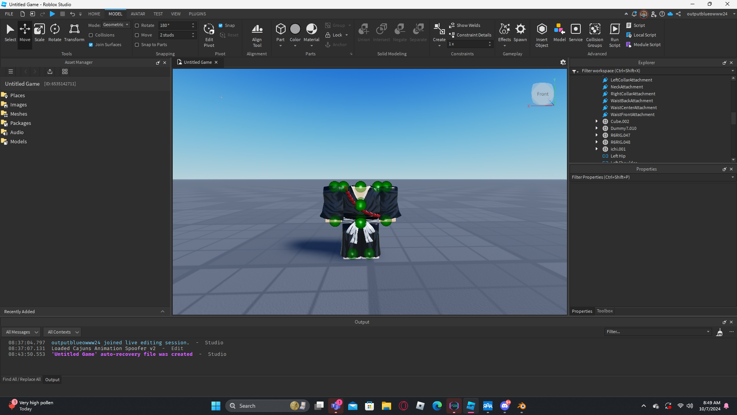Open the Toolbox tab
The image size is (737, 415).
605,311
